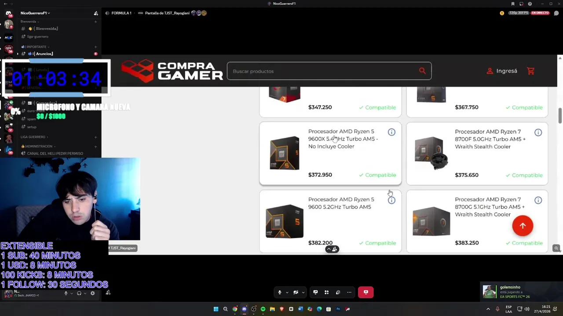Focus the Buscar productos search field
Viewport: 563px width, 316px height.
[323, 71]
